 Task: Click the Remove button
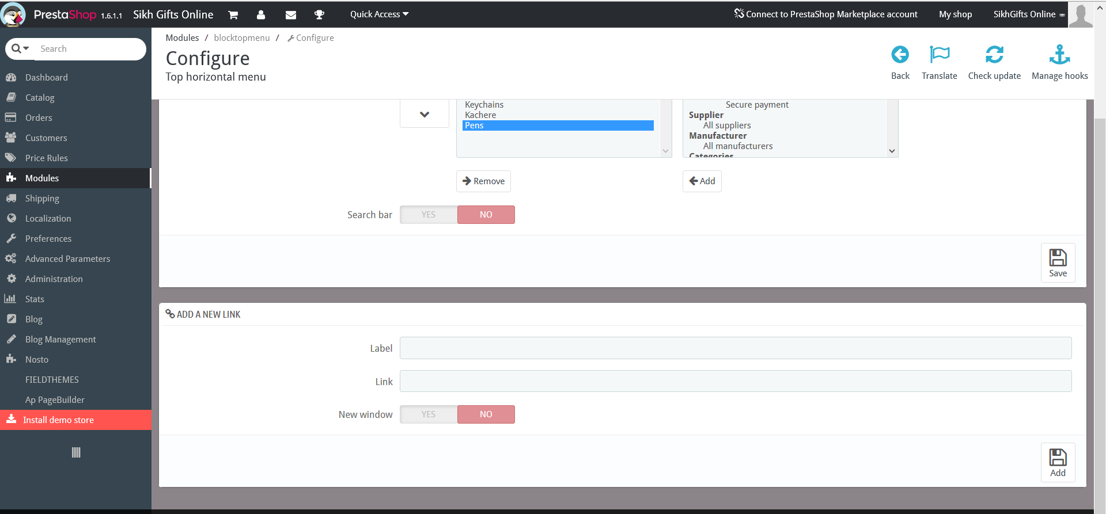[483, 181]
